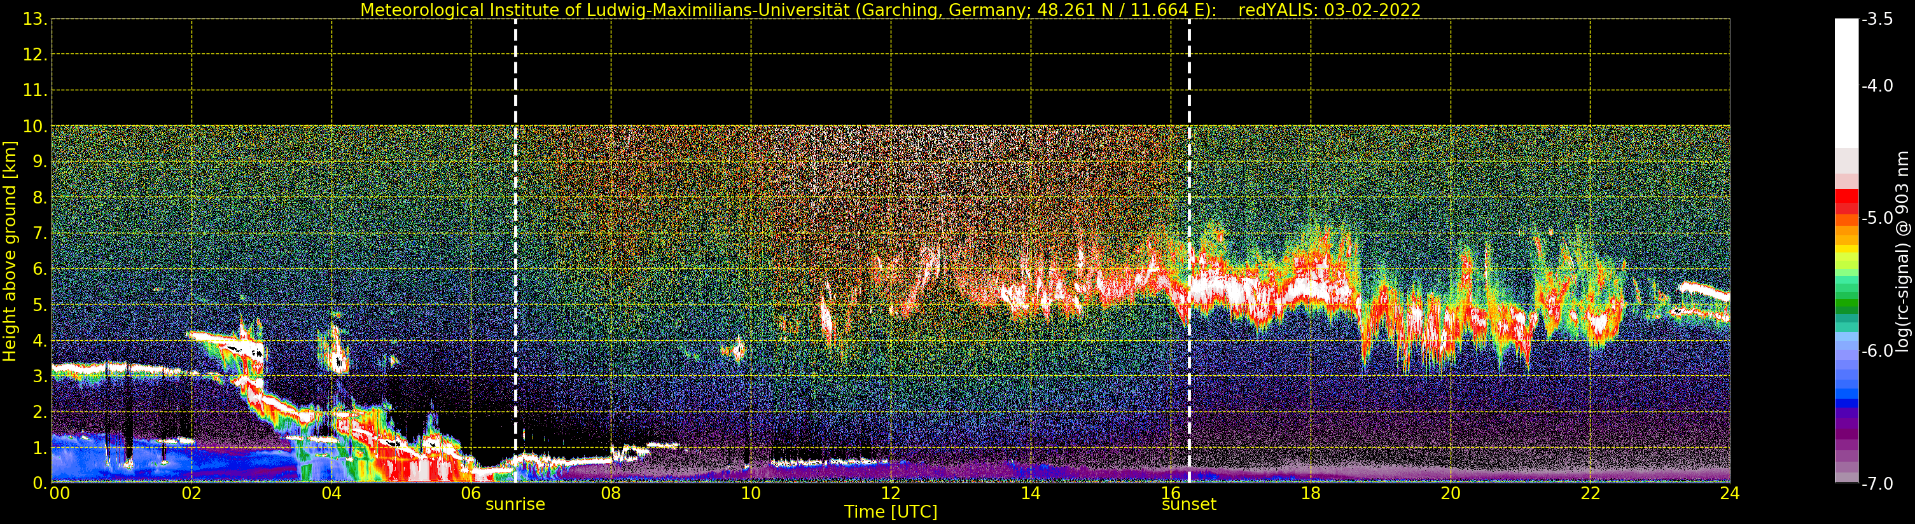Click height tick label '5.'

coord(39,305)
